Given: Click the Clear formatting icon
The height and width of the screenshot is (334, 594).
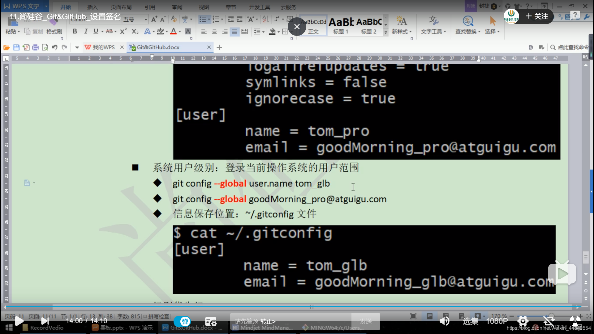Looking at the screenshot, I should [174, 19].
